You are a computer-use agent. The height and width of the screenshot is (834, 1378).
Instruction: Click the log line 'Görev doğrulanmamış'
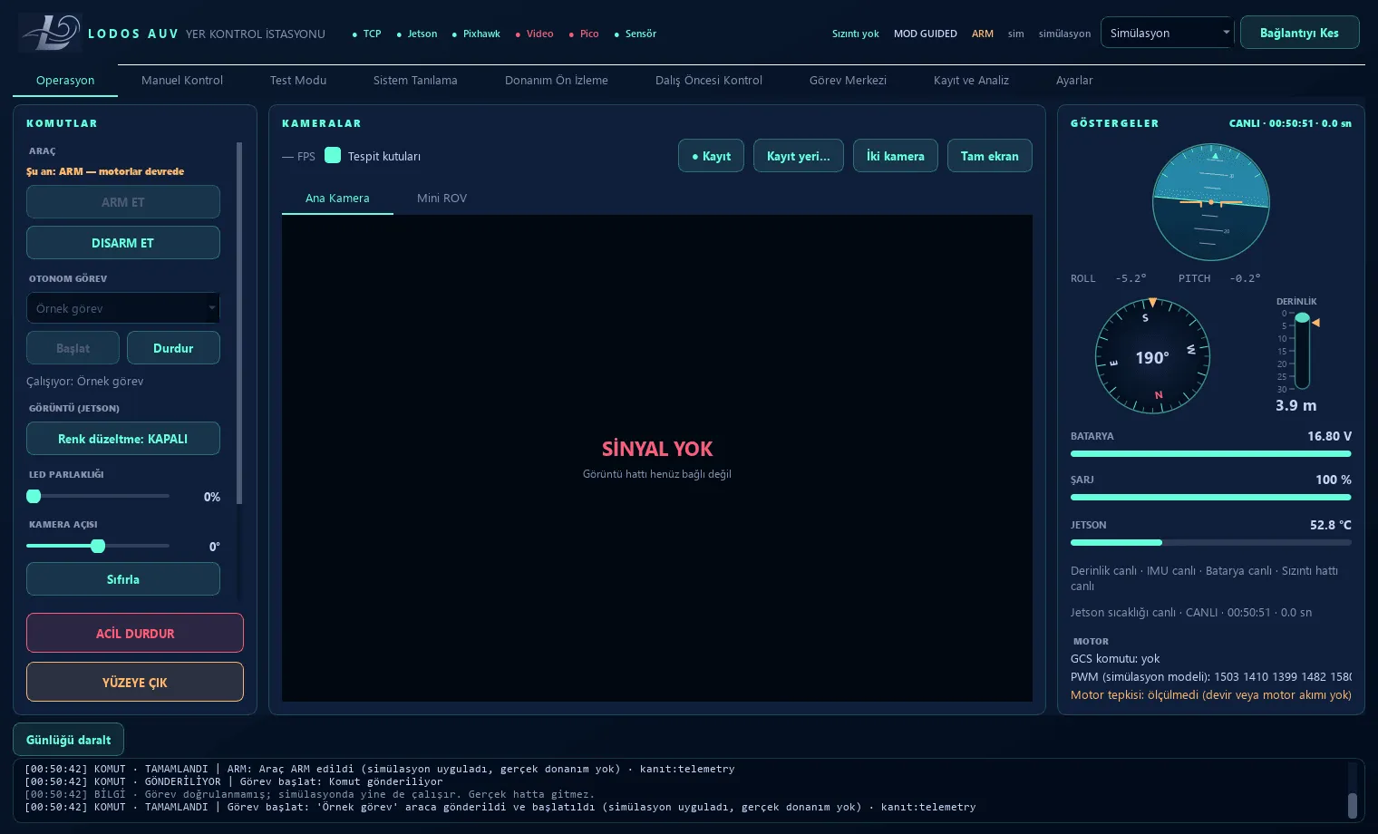pyautogui.click(x=310, y=794)
